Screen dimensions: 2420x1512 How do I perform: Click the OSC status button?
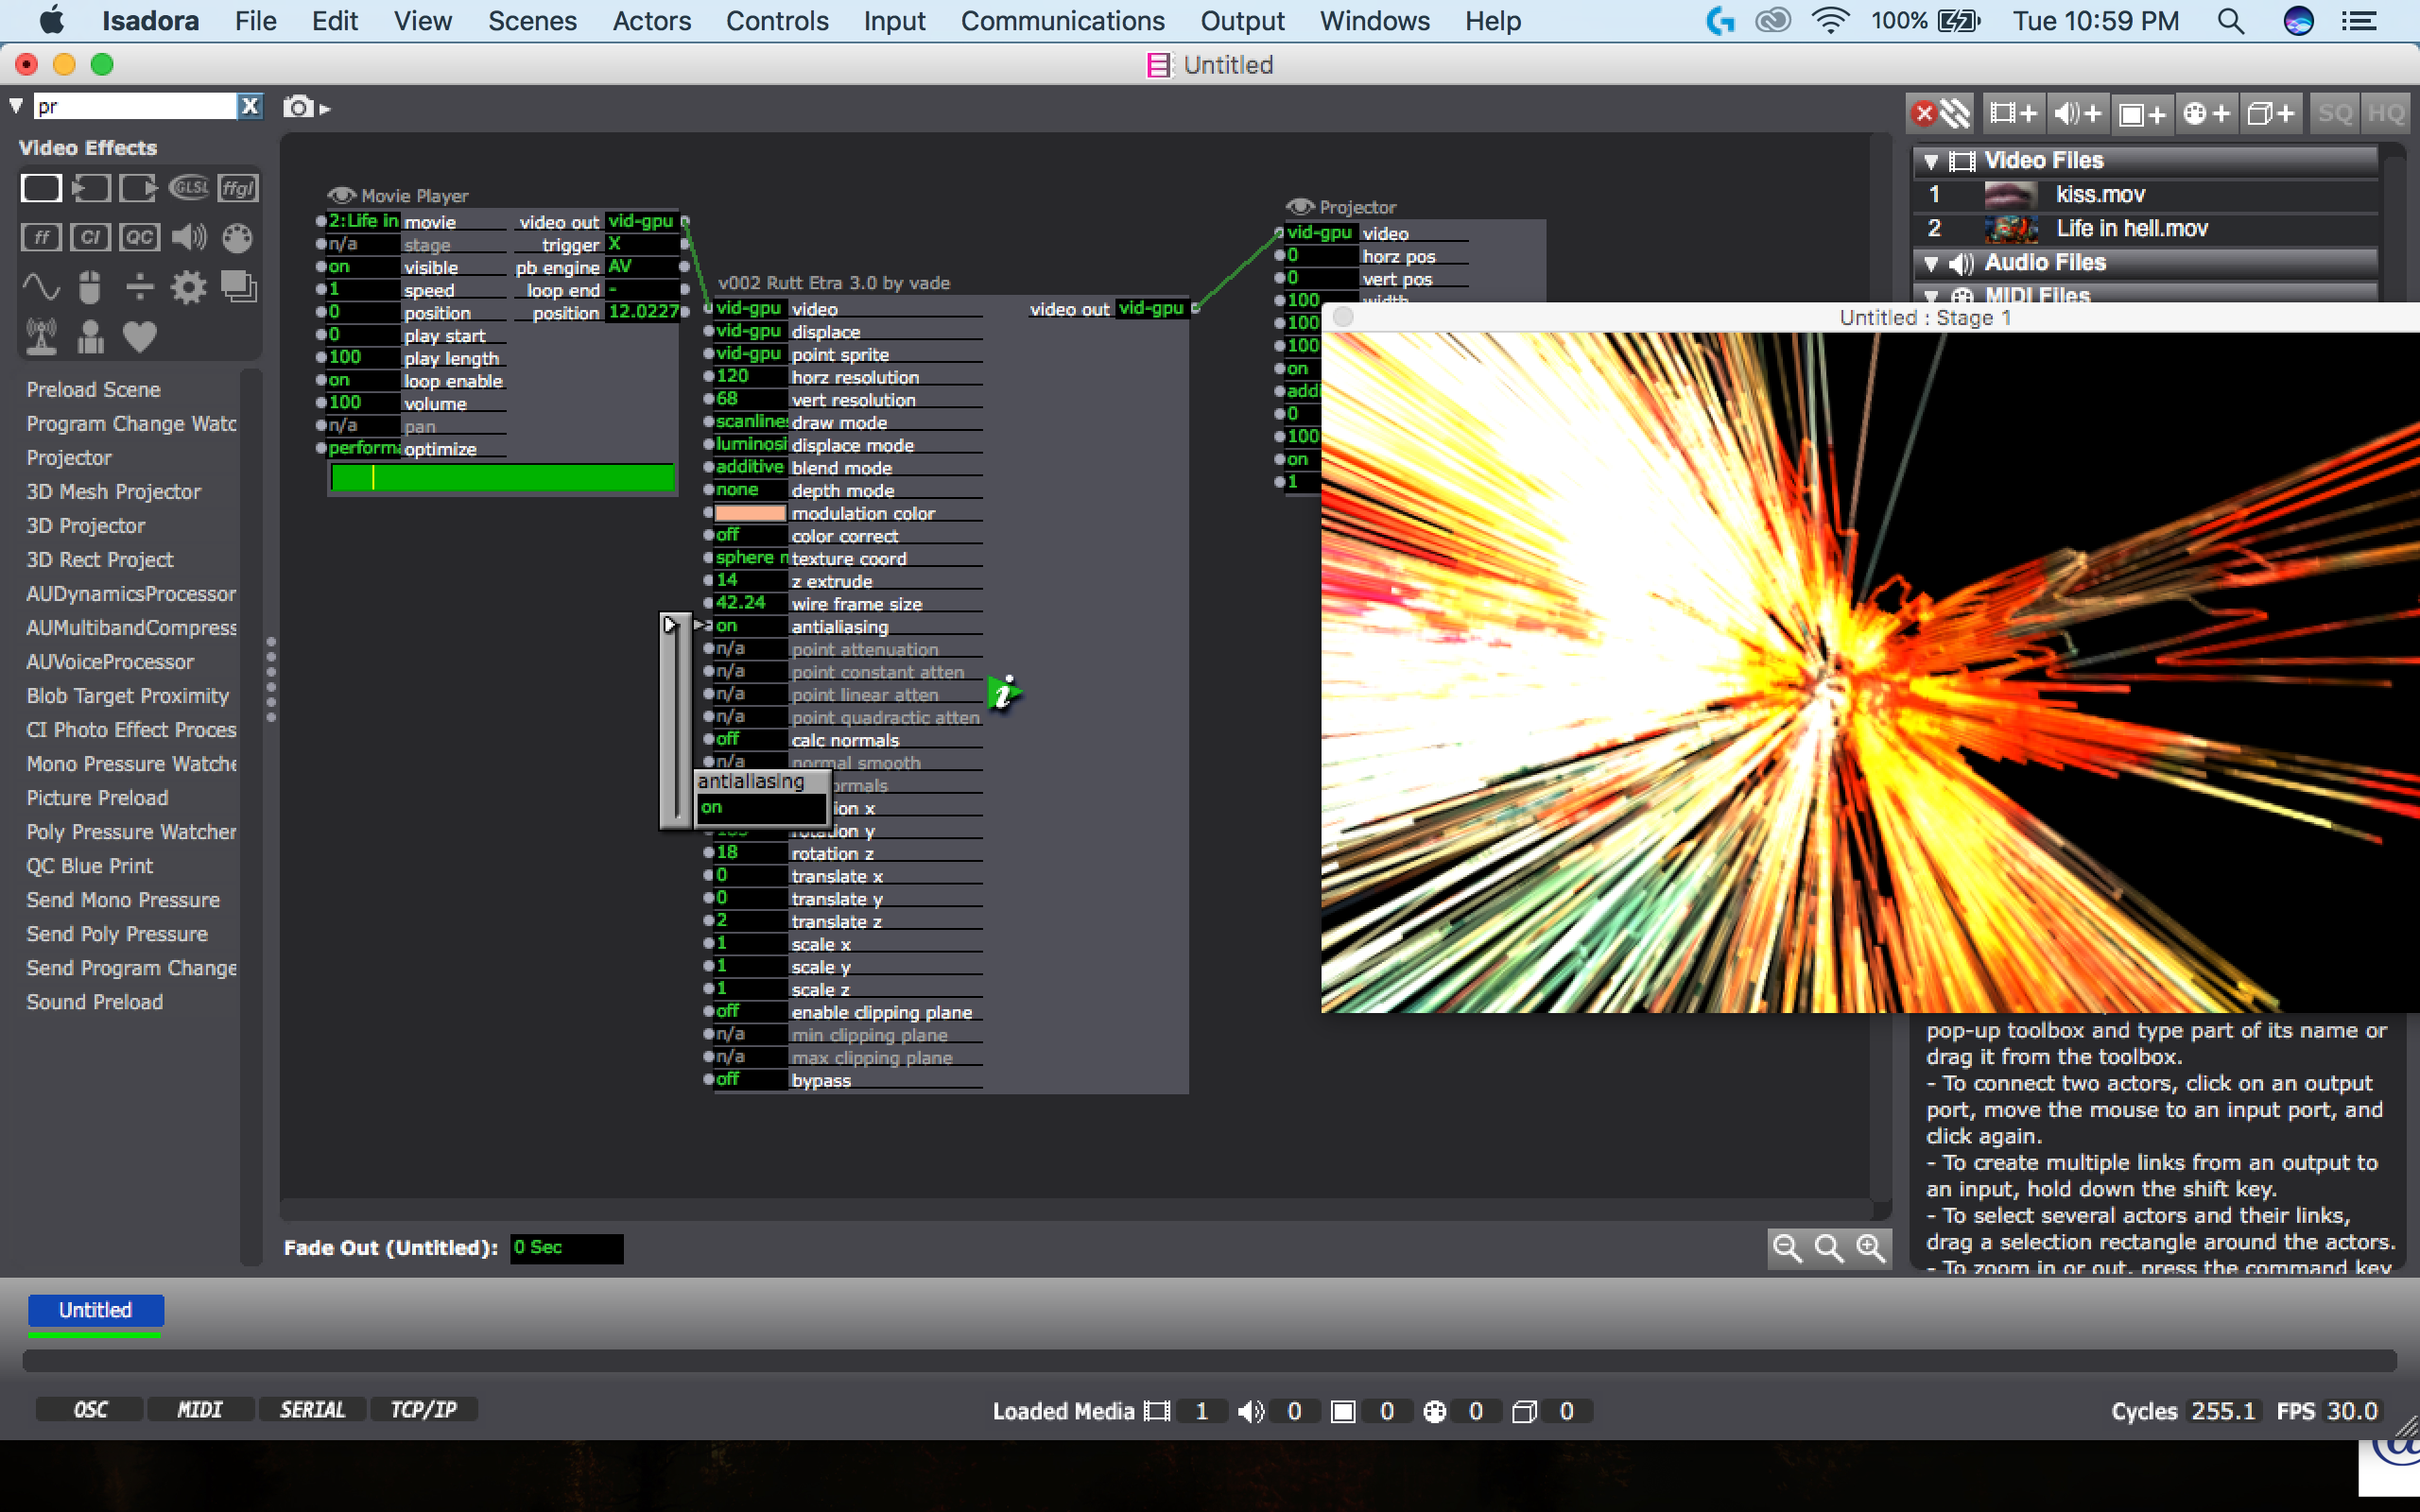pos(90,1409)
